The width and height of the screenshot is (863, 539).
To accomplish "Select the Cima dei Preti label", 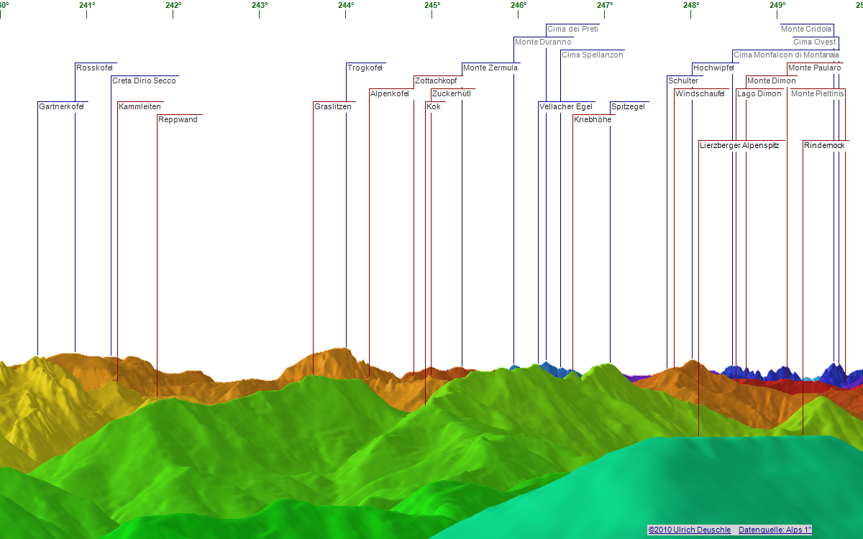I will [572, 29].
